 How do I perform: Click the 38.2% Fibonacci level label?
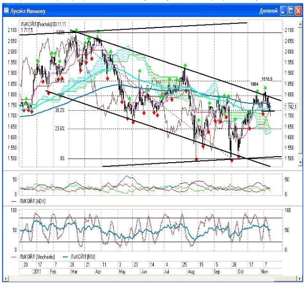[x=60, y=110]
